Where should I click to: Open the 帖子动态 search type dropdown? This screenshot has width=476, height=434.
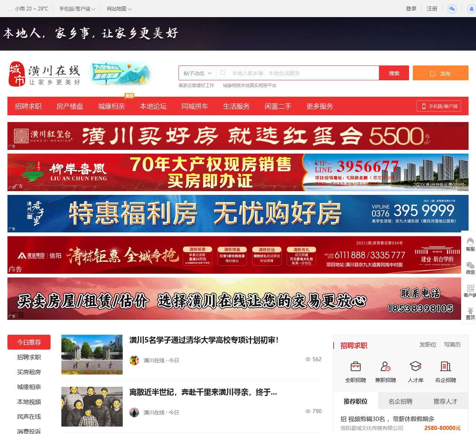[x=197, y=73]
